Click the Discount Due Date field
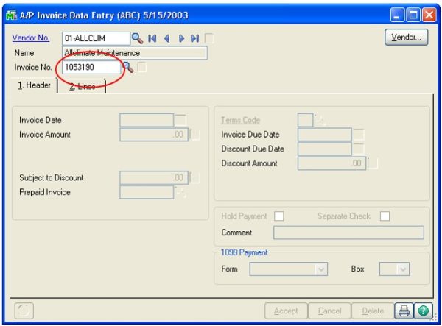This screenshot has height=326, width=442. coord(325,149)
